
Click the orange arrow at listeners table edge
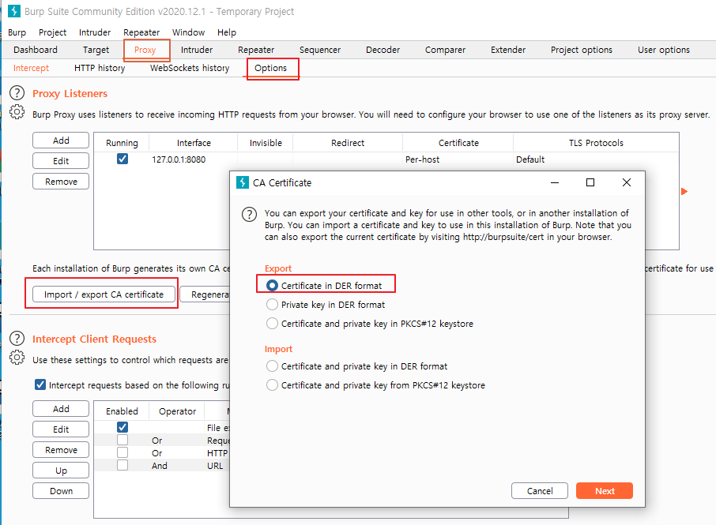tap(684, 191)
